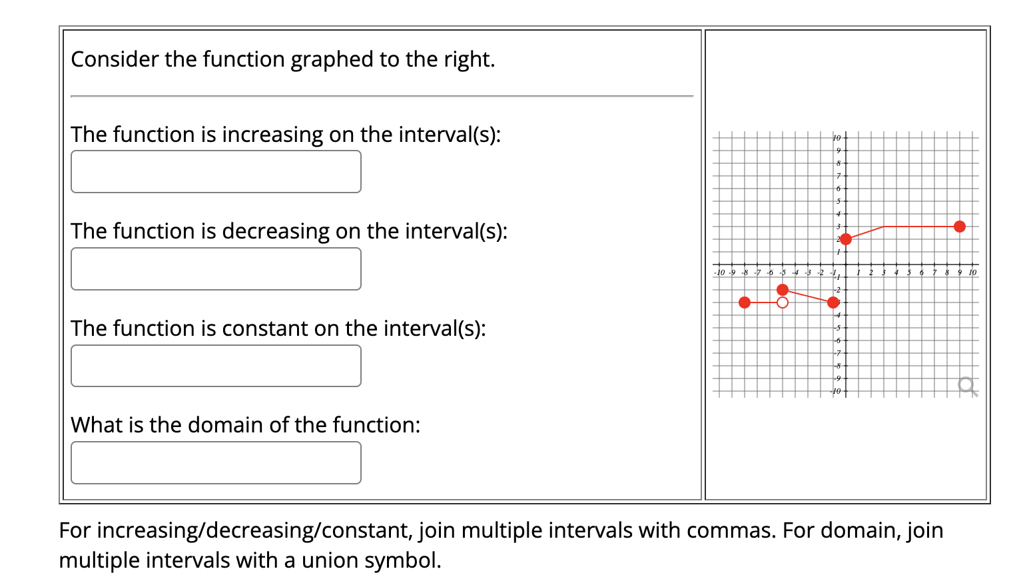The image size is (1023, 583).
Task: Click the horizontal line segment from 3 to 9
Action: pyautogui.click(x=920, y=227)
